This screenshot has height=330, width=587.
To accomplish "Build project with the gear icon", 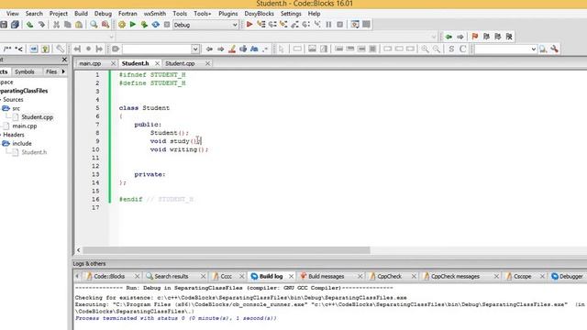I will [122, 25].
